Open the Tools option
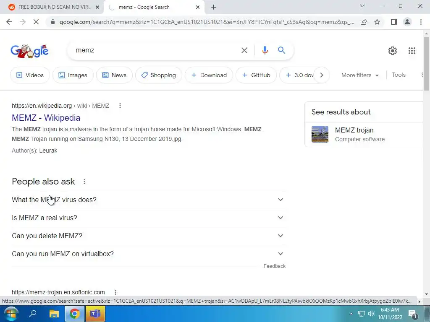Image resolution: width=430 pixels, height=322 pixels. [x=399, y=75]
